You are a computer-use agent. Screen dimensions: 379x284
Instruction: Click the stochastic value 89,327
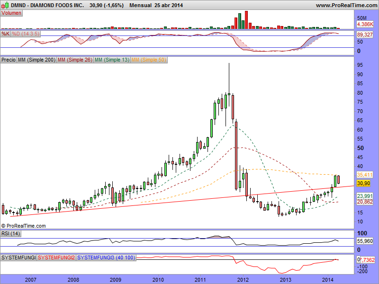click(365, 35)
